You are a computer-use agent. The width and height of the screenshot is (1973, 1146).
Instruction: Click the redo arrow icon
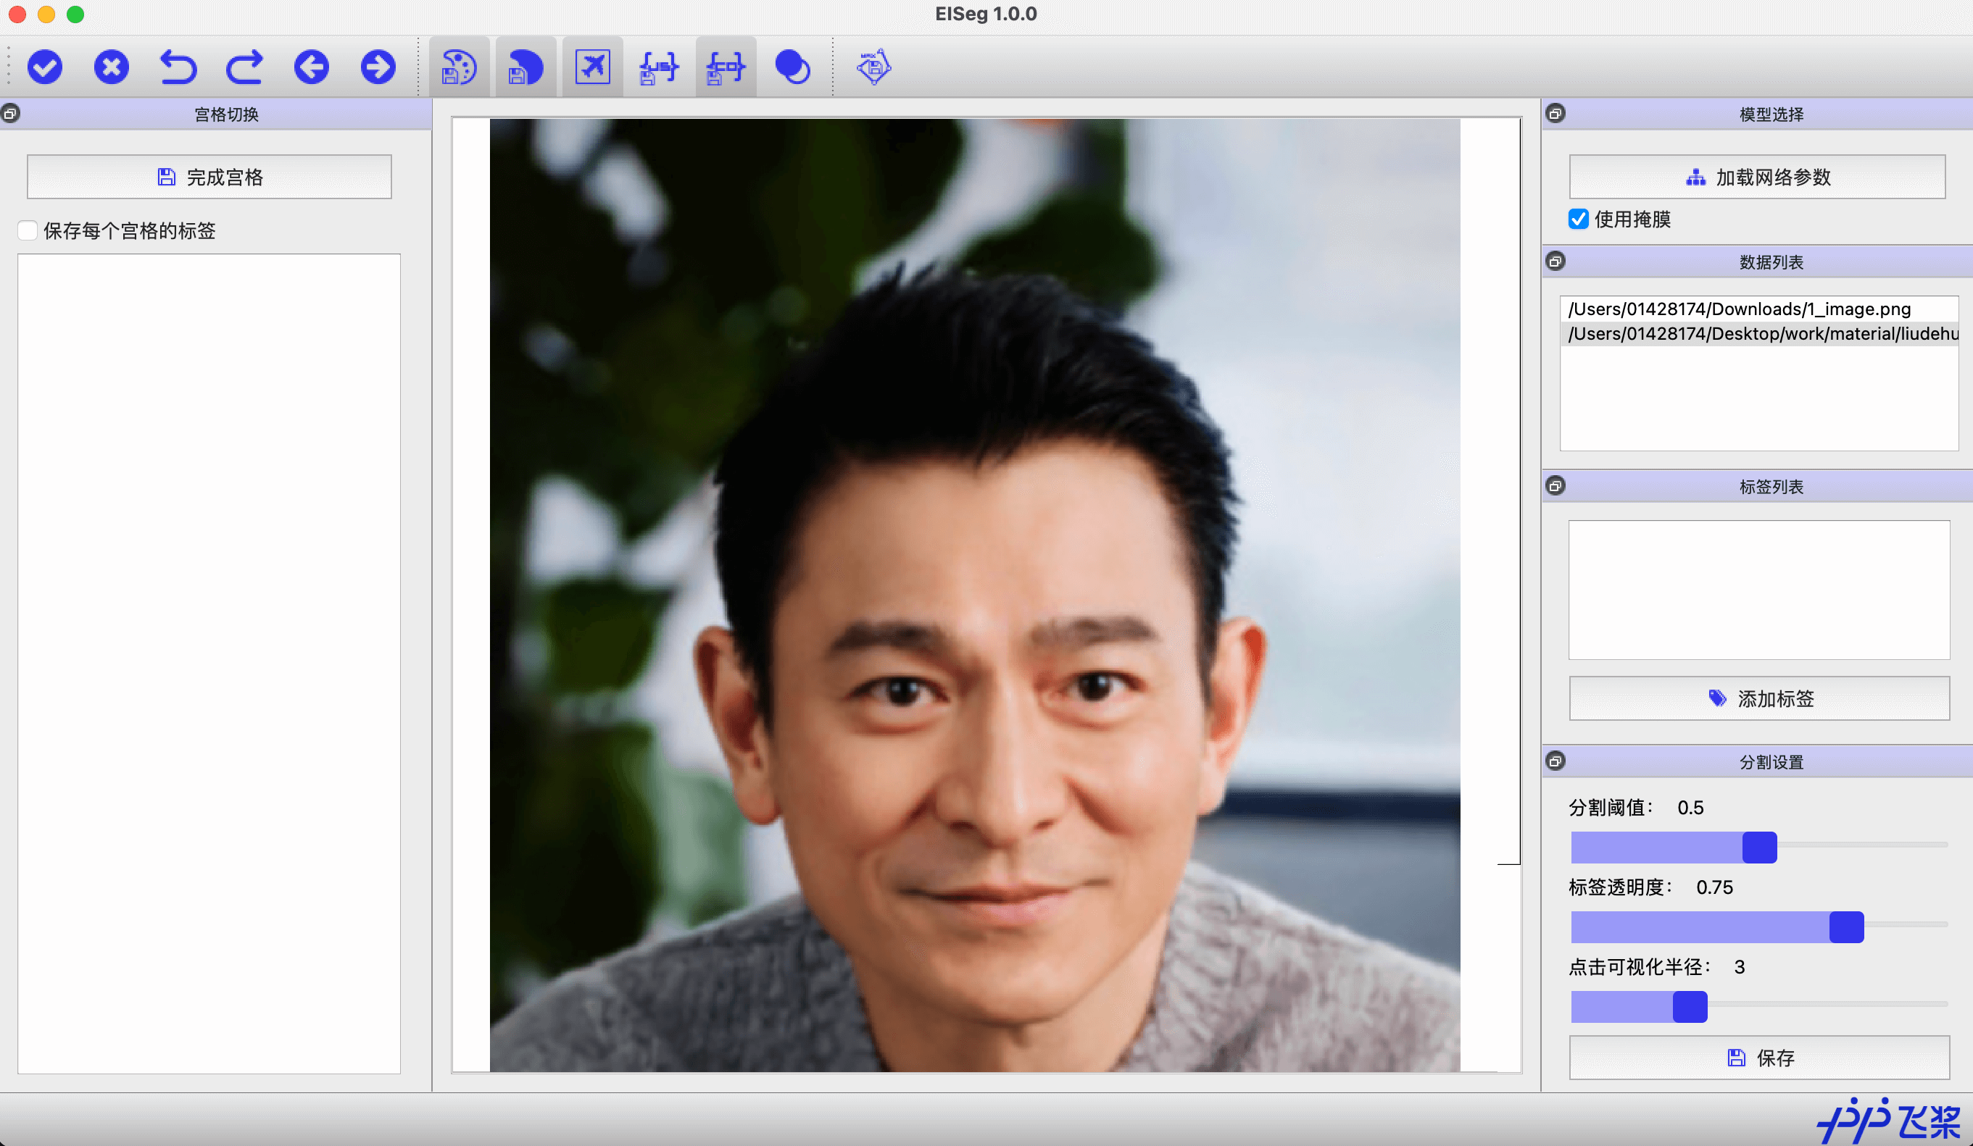point(244,67)
